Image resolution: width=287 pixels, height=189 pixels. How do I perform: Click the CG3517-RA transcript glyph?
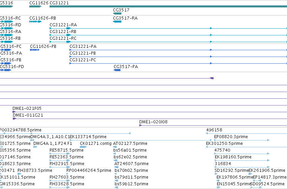[117, 22]
